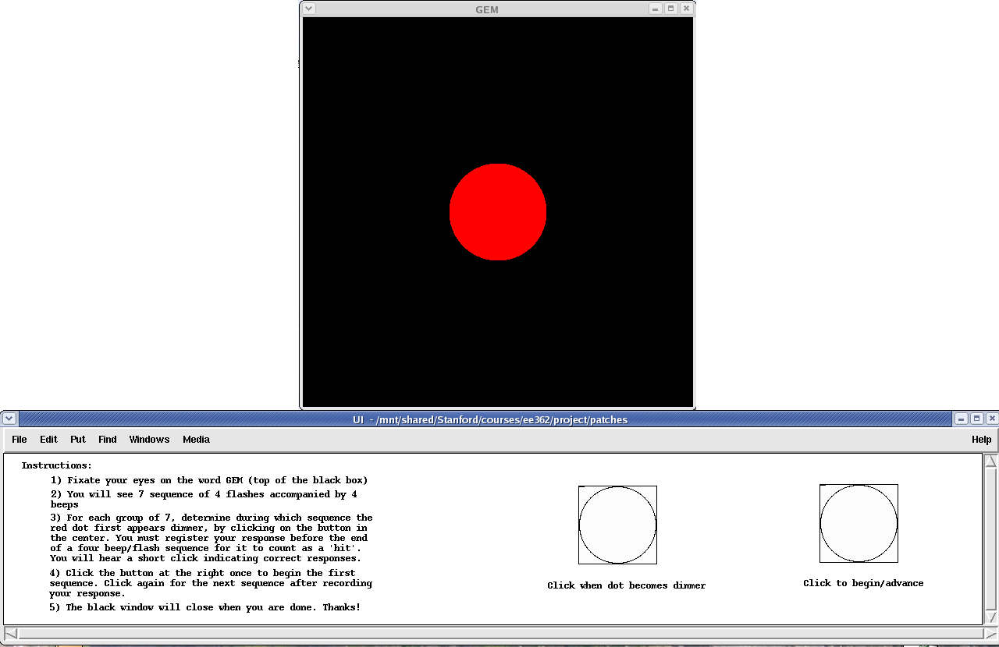Open the Media menu
The image size is (999, 647).
196,440
